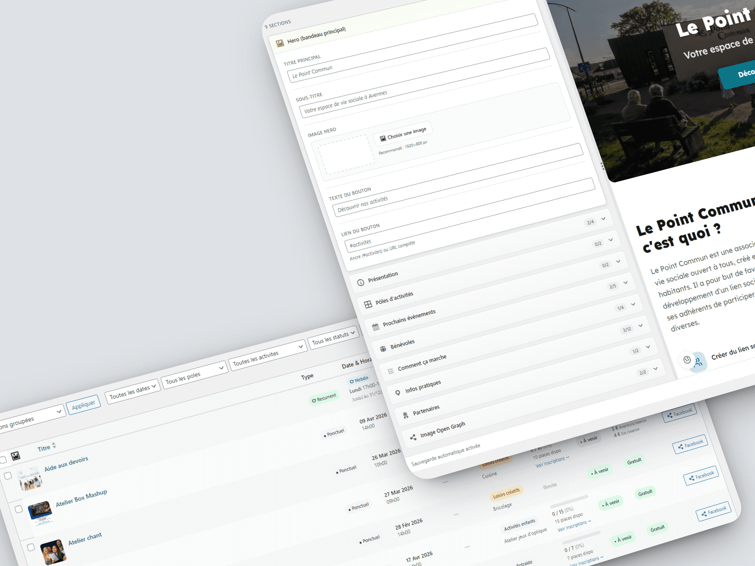Screen dimensions: 755x566
Task: Click the Image Open Graph share icon
Action: point(413,437)
